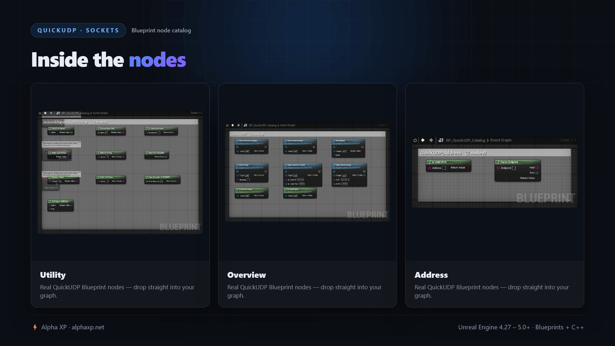Click Event Graph breadcrumb in Overview screenshot
Viewport: 615px width, 346px height.
288,125
